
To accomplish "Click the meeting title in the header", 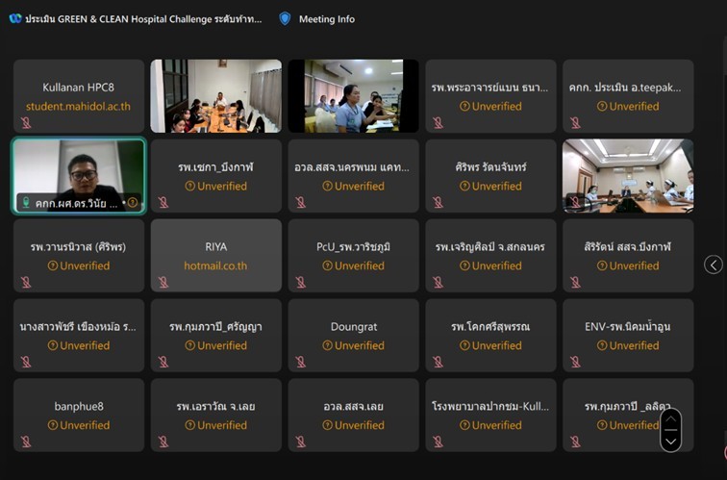I will pos(142,19).
